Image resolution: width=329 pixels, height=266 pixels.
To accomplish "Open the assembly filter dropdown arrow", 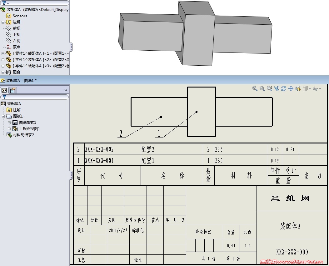I will click(8, 3).
